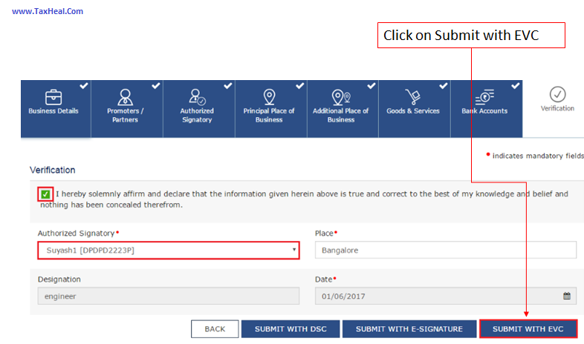The height and width of the screenshot is (344, 584).
Task: Click the Promoters / Partners person icon
Action: 125,96
